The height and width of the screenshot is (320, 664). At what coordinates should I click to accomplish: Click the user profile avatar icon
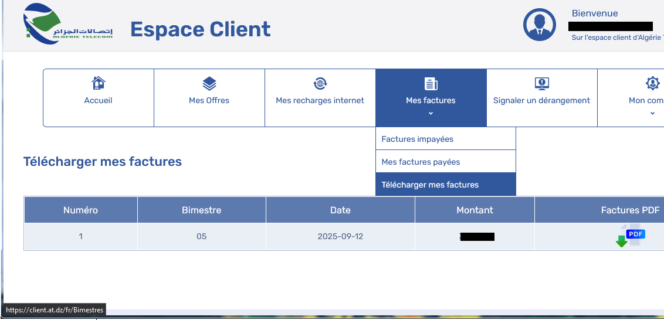pyautogui.click(x=540, y=25)
